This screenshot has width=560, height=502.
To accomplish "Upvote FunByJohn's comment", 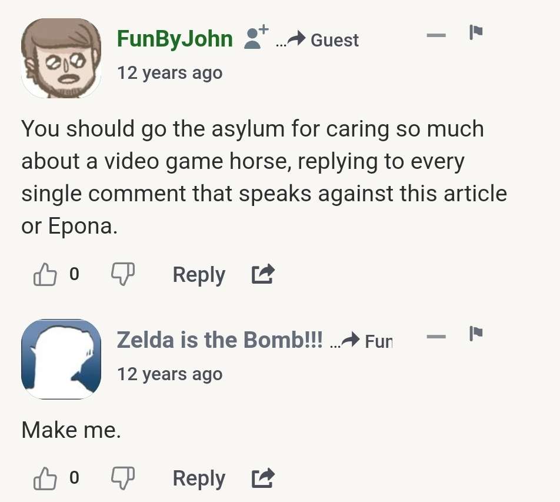I will coord(45,274).
